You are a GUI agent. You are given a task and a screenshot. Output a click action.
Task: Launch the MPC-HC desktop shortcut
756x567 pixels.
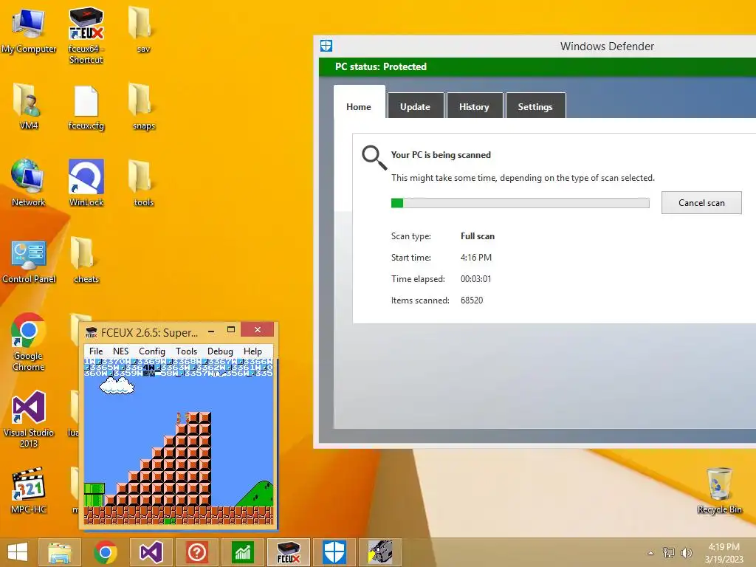(x=29, y=490)
